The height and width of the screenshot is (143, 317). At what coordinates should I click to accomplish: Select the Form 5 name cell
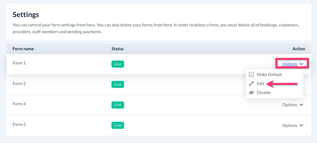(19, 125)
